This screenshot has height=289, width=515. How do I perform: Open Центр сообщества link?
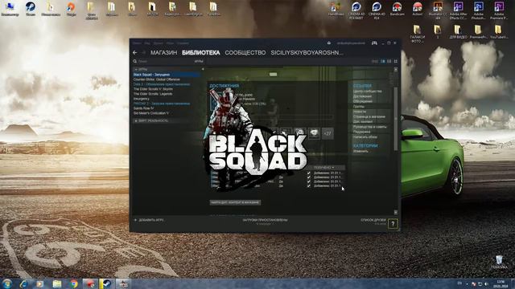click(367, 92)
